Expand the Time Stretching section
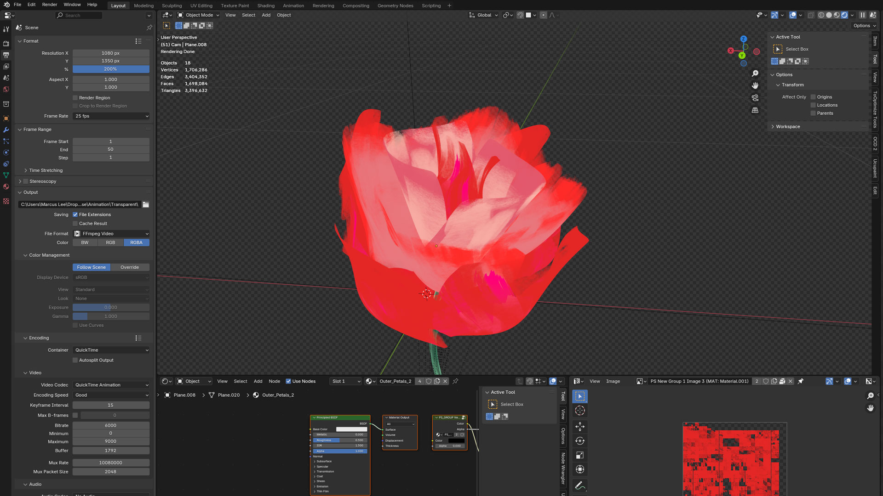The height and width of the screenshot is (496, 883). point(46,170)
